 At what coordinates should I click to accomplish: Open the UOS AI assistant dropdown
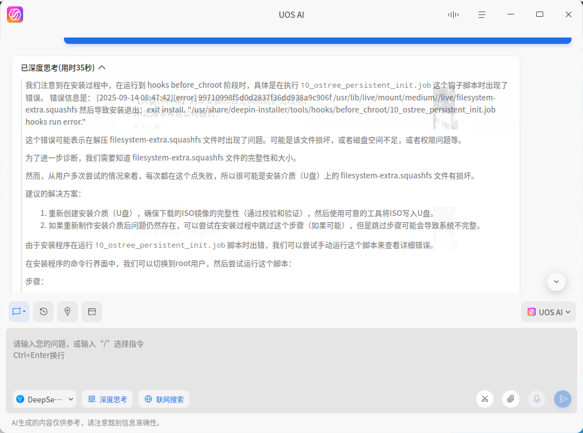click(x=548, y=312)
